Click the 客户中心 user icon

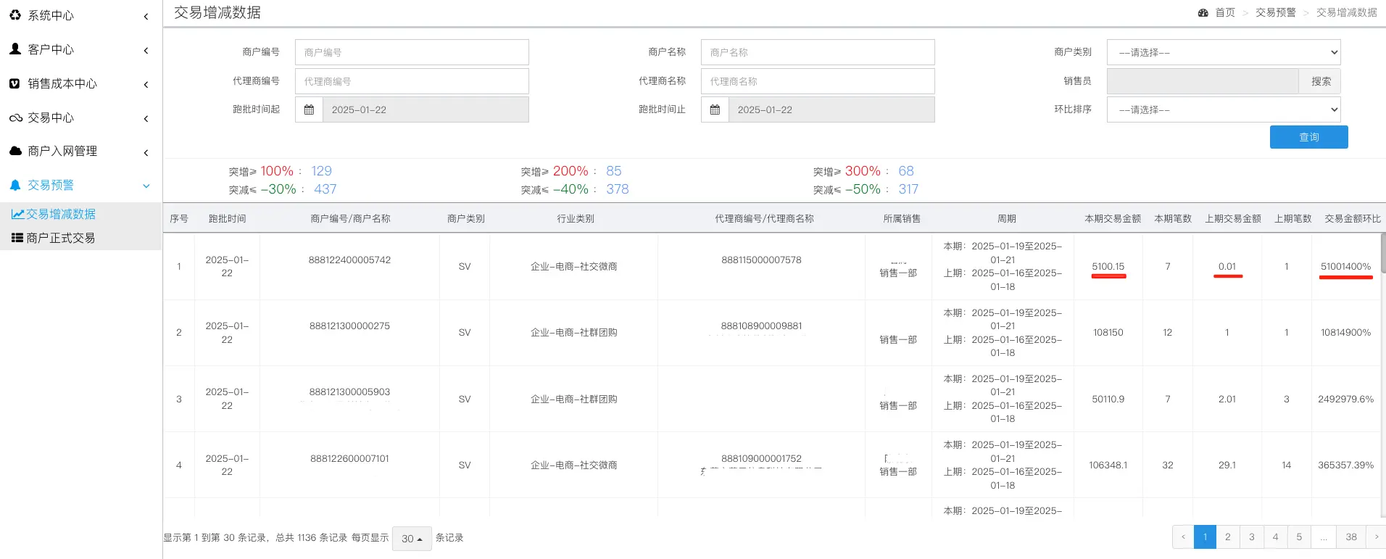point(15,49)
